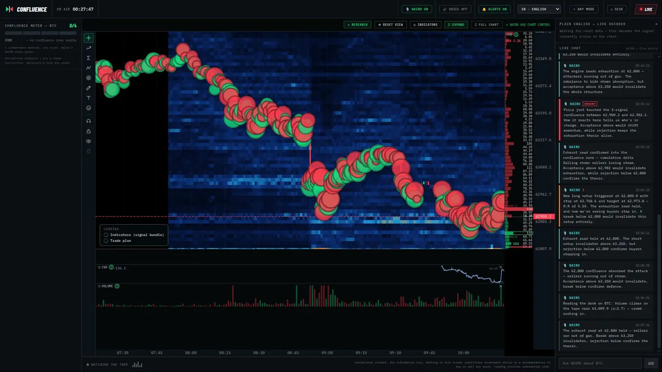Select the trend line arrow tool

(x=88, y=48)
